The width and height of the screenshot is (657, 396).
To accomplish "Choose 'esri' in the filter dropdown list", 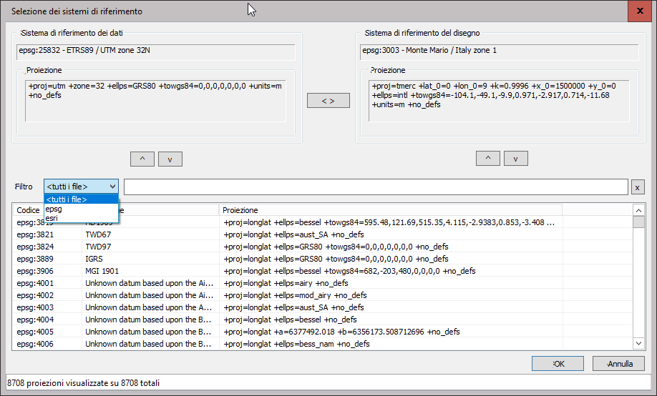I will click(x=52, y=218).
